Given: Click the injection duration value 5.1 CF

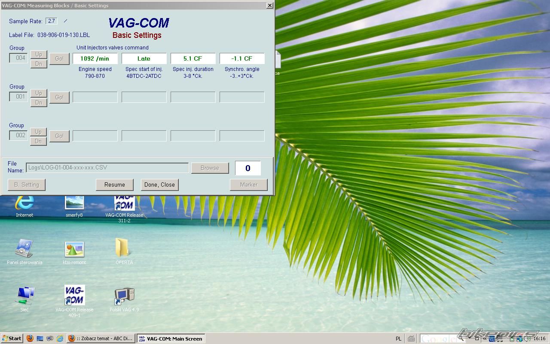Looking at the screenshot, I should point(193,58).
